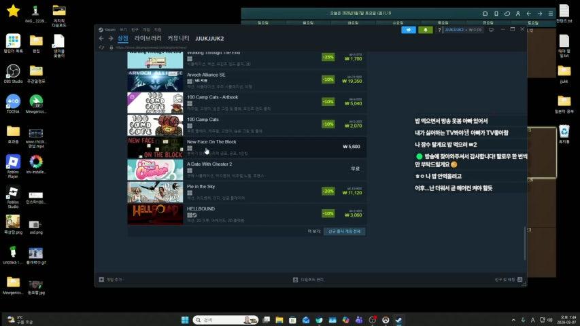Open Steam notifications via the green bell

(426, 30)
